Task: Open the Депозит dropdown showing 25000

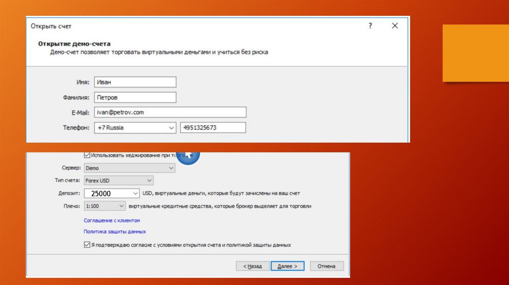Action: 112,193
